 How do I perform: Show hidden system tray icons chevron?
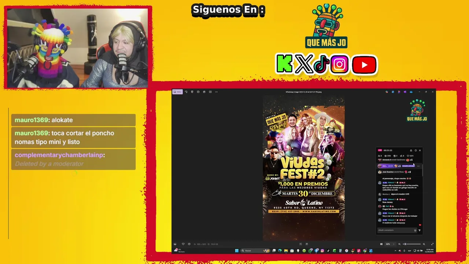(x=395, y=251)
